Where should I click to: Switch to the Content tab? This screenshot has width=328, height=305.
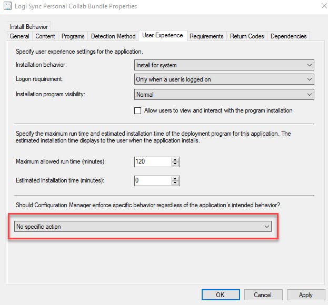tap(45, 36)
